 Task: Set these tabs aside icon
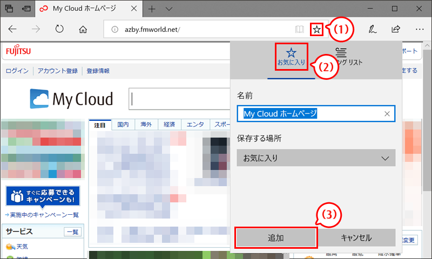[26, 9]
